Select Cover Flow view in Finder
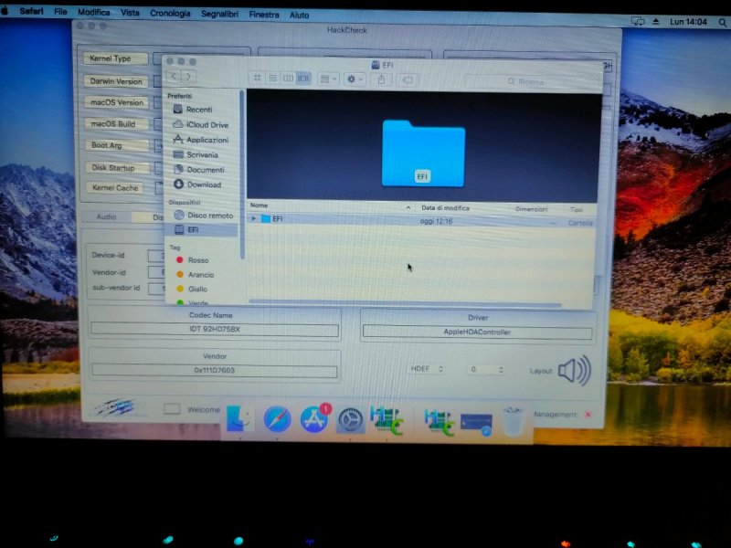The width and height of the screenshot is (731, 548). (x=303, y=79)
